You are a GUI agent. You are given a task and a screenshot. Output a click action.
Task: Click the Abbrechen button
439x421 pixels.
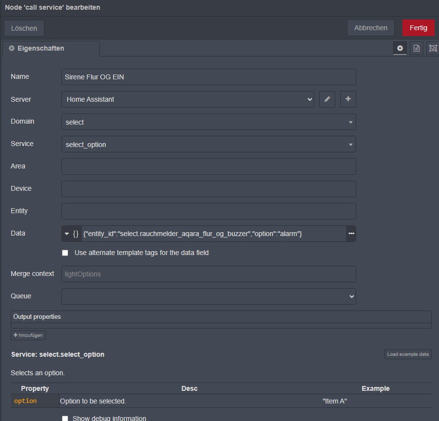tap(371, 28)
